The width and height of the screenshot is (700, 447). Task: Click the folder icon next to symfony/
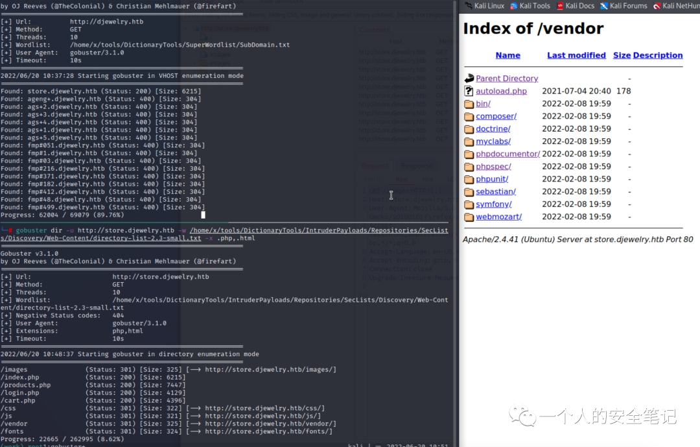[x=469, y=204]
